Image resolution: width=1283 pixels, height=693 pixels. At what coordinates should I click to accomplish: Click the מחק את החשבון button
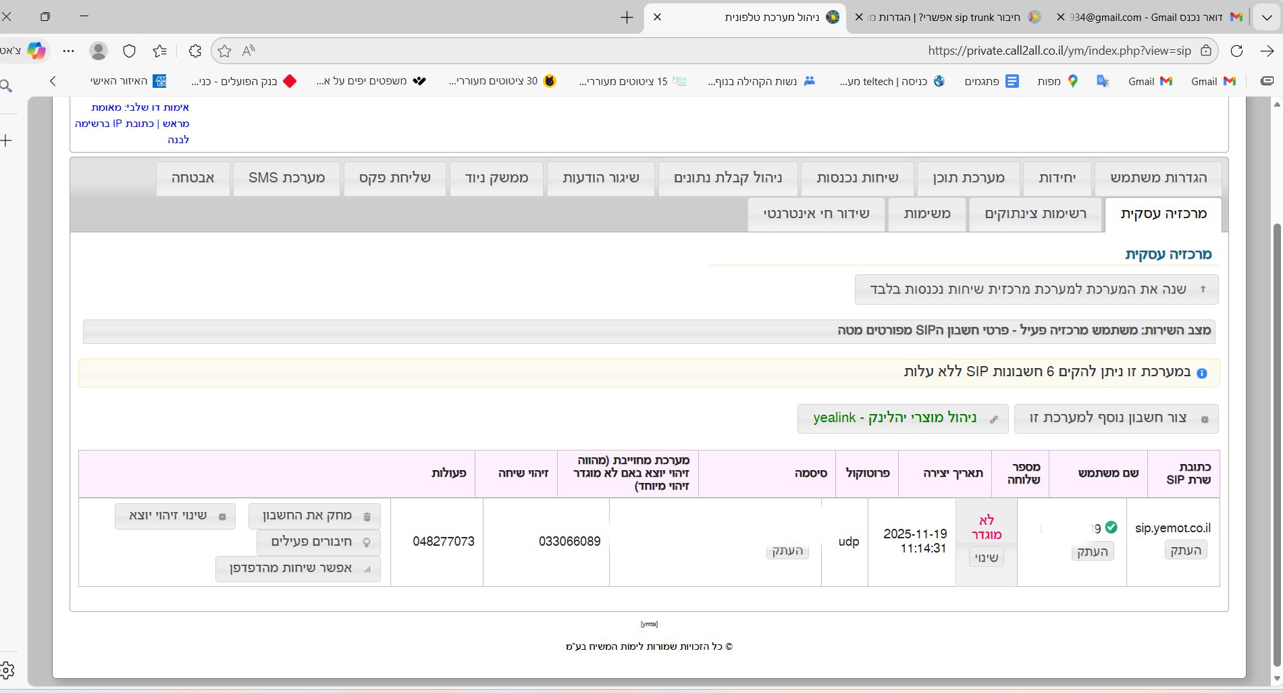click(315, 516)
